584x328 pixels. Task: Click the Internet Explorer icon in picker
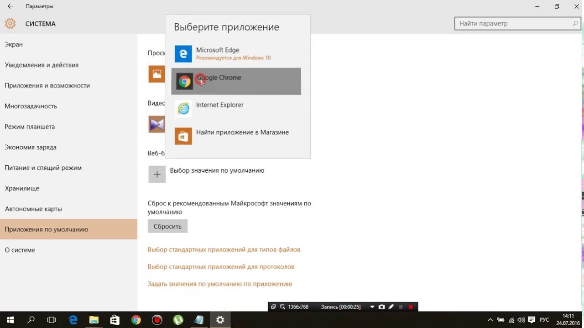[183, 108]
